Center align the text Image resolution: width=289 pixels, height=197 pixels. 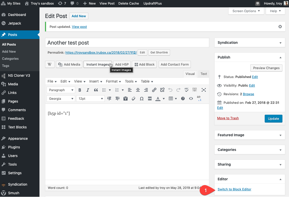[138, 90]
